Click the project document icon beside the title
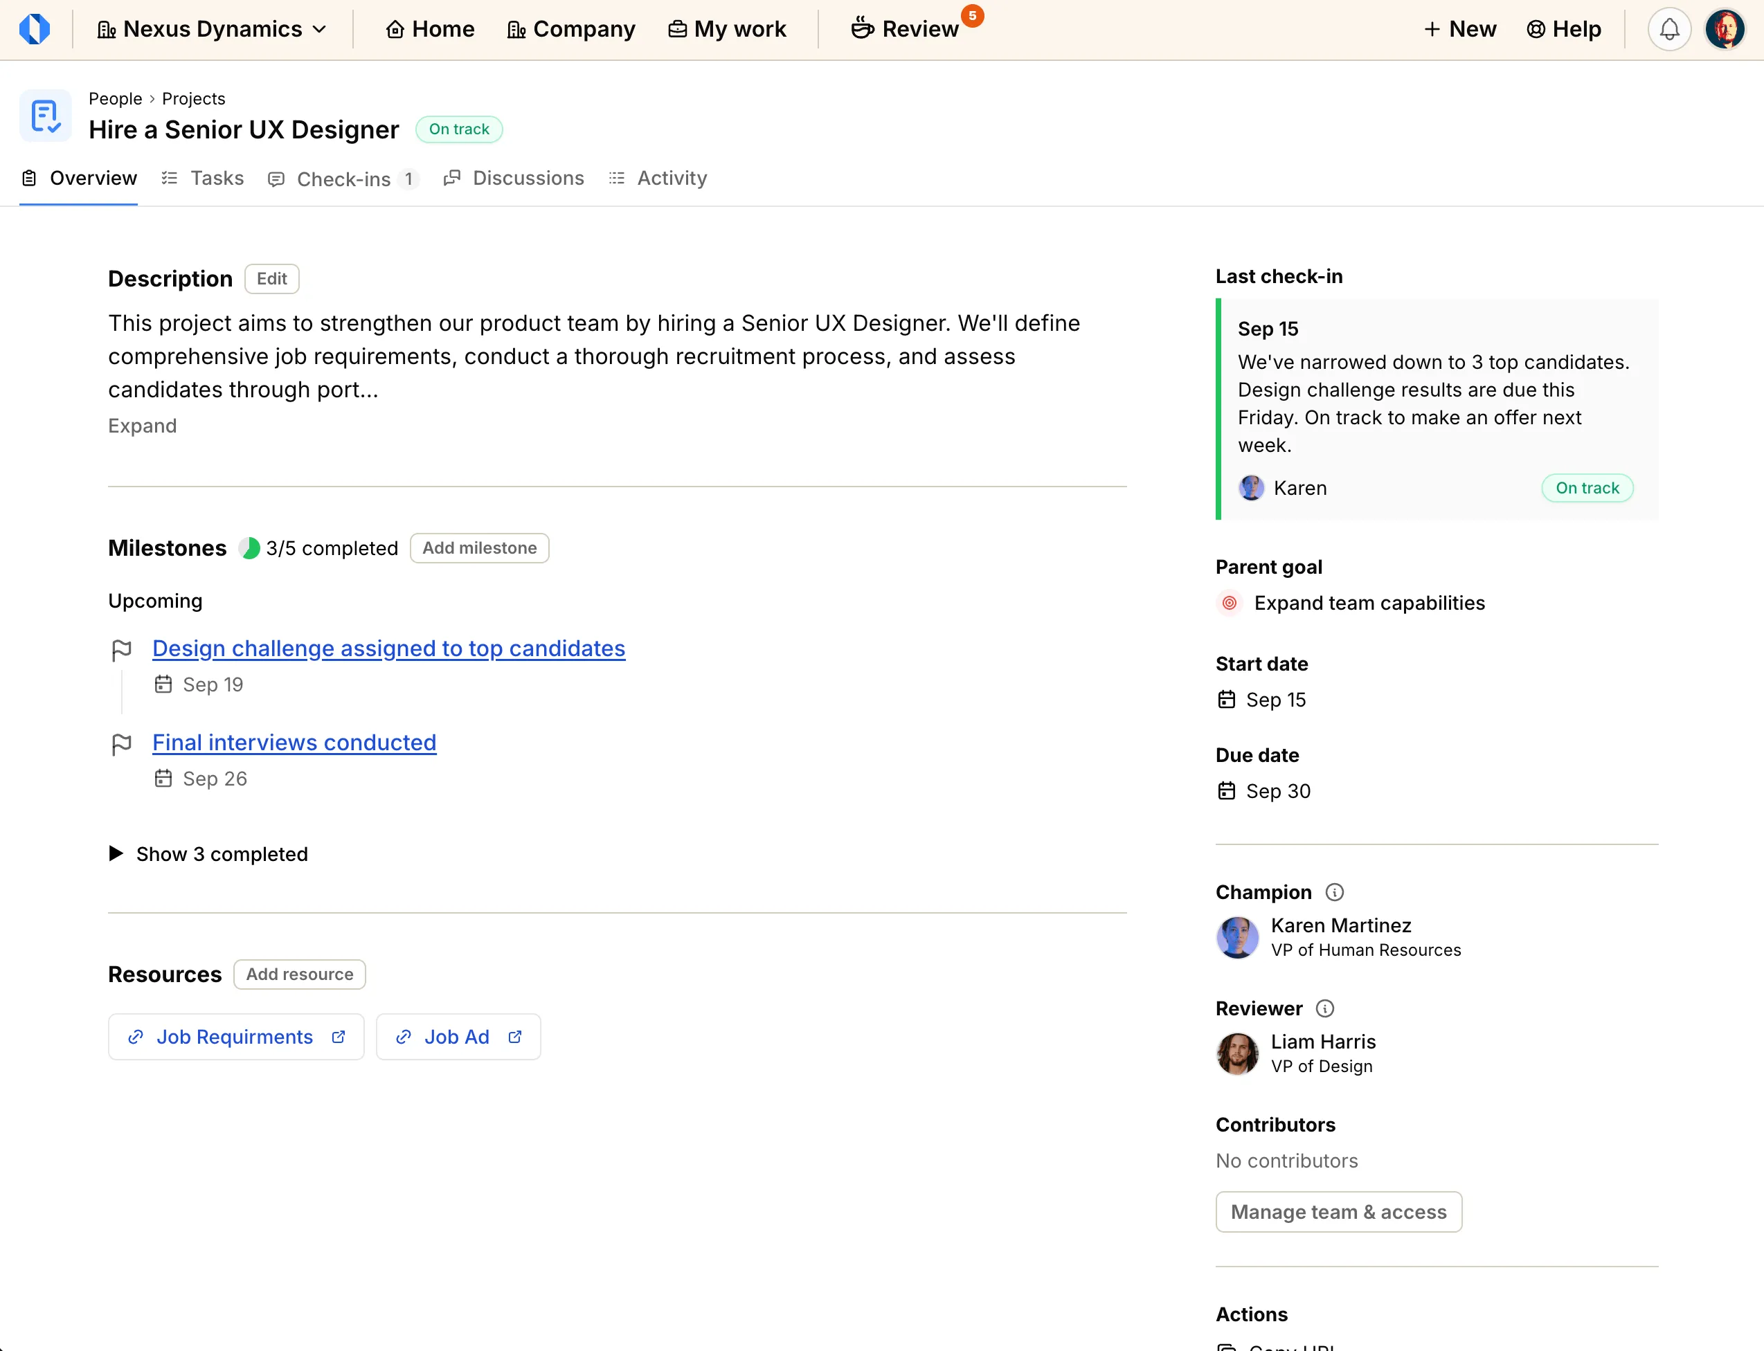This screenshot has width=1764, height=1351. (45, 115)
